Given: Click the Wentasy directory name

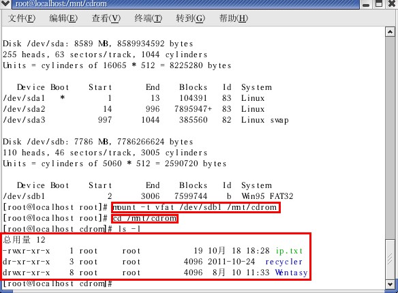Looking at the screenshot, I should [292, 273].
